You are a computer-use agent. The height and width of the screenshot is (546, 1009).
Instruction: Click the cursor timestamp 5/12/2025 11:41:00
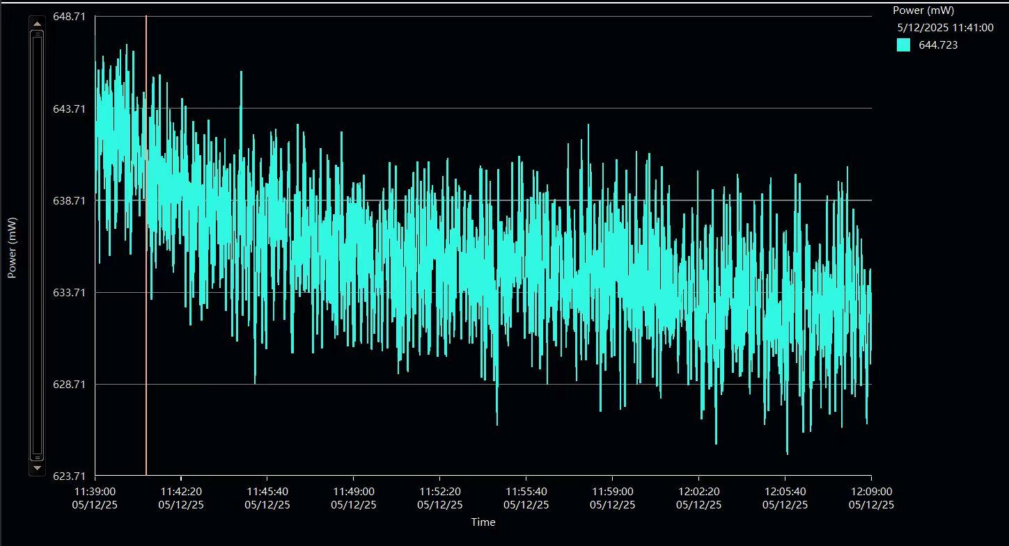pyautogui.click(x=945, y=28)
